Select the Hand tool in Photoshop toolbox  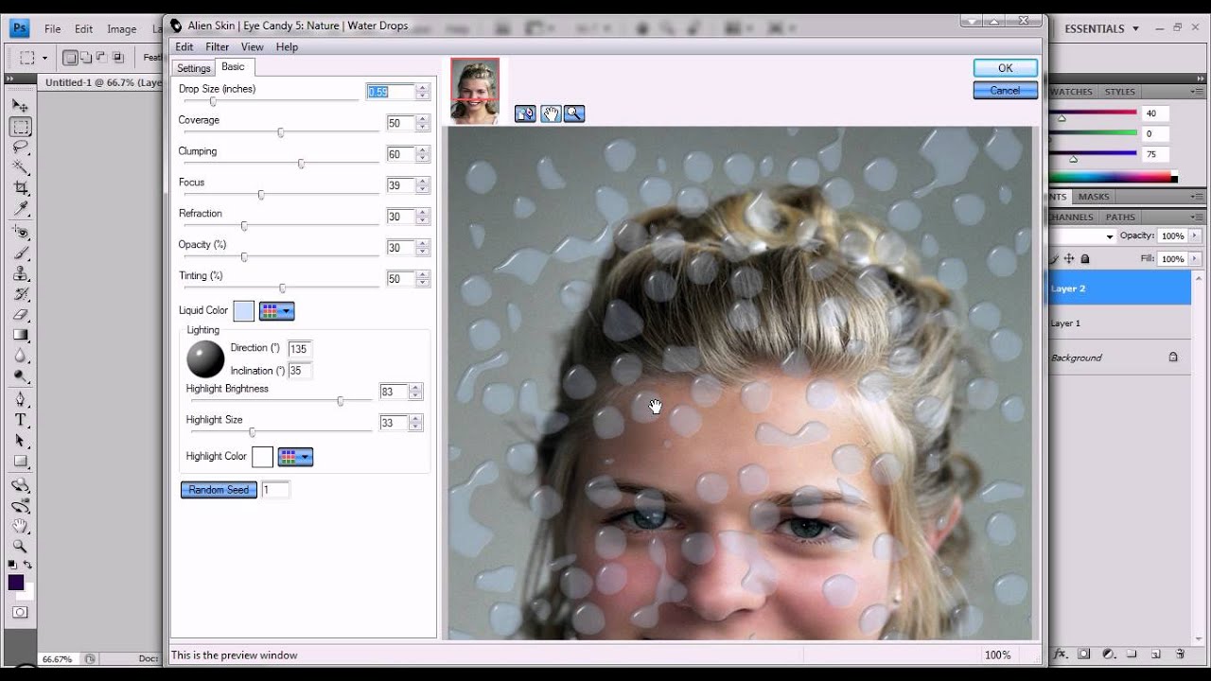20,526
